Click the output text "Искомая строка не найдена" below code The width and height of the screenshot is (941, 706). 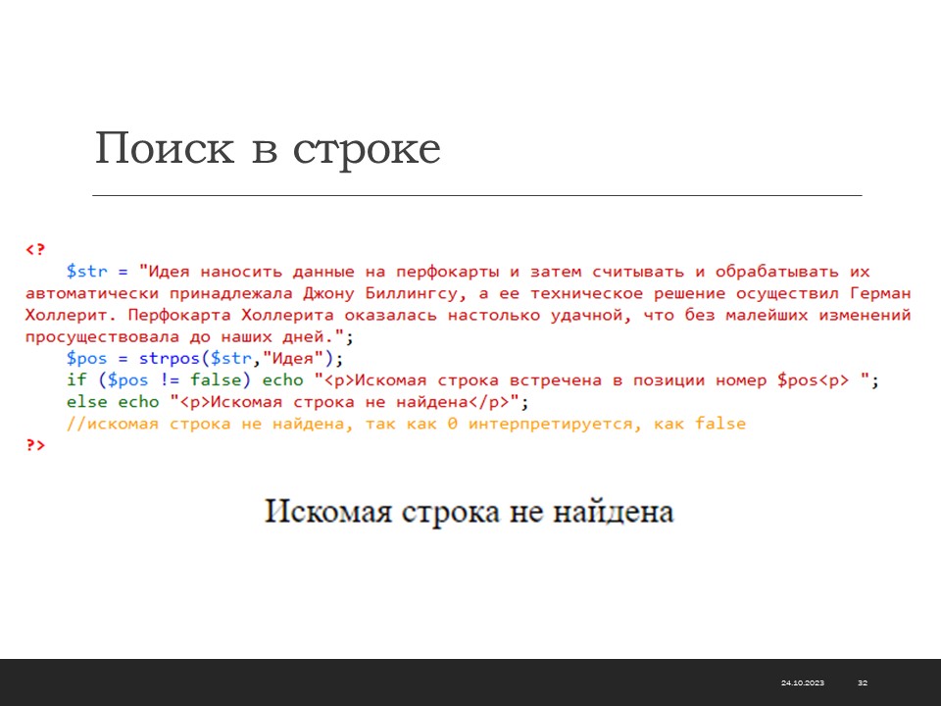click(x=470, y=512)
